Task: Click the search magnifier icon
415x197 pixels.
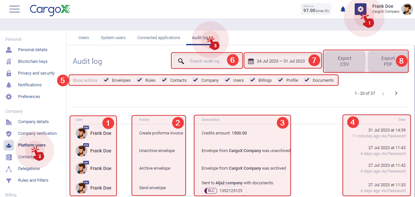Action: (x=181, y=61)
